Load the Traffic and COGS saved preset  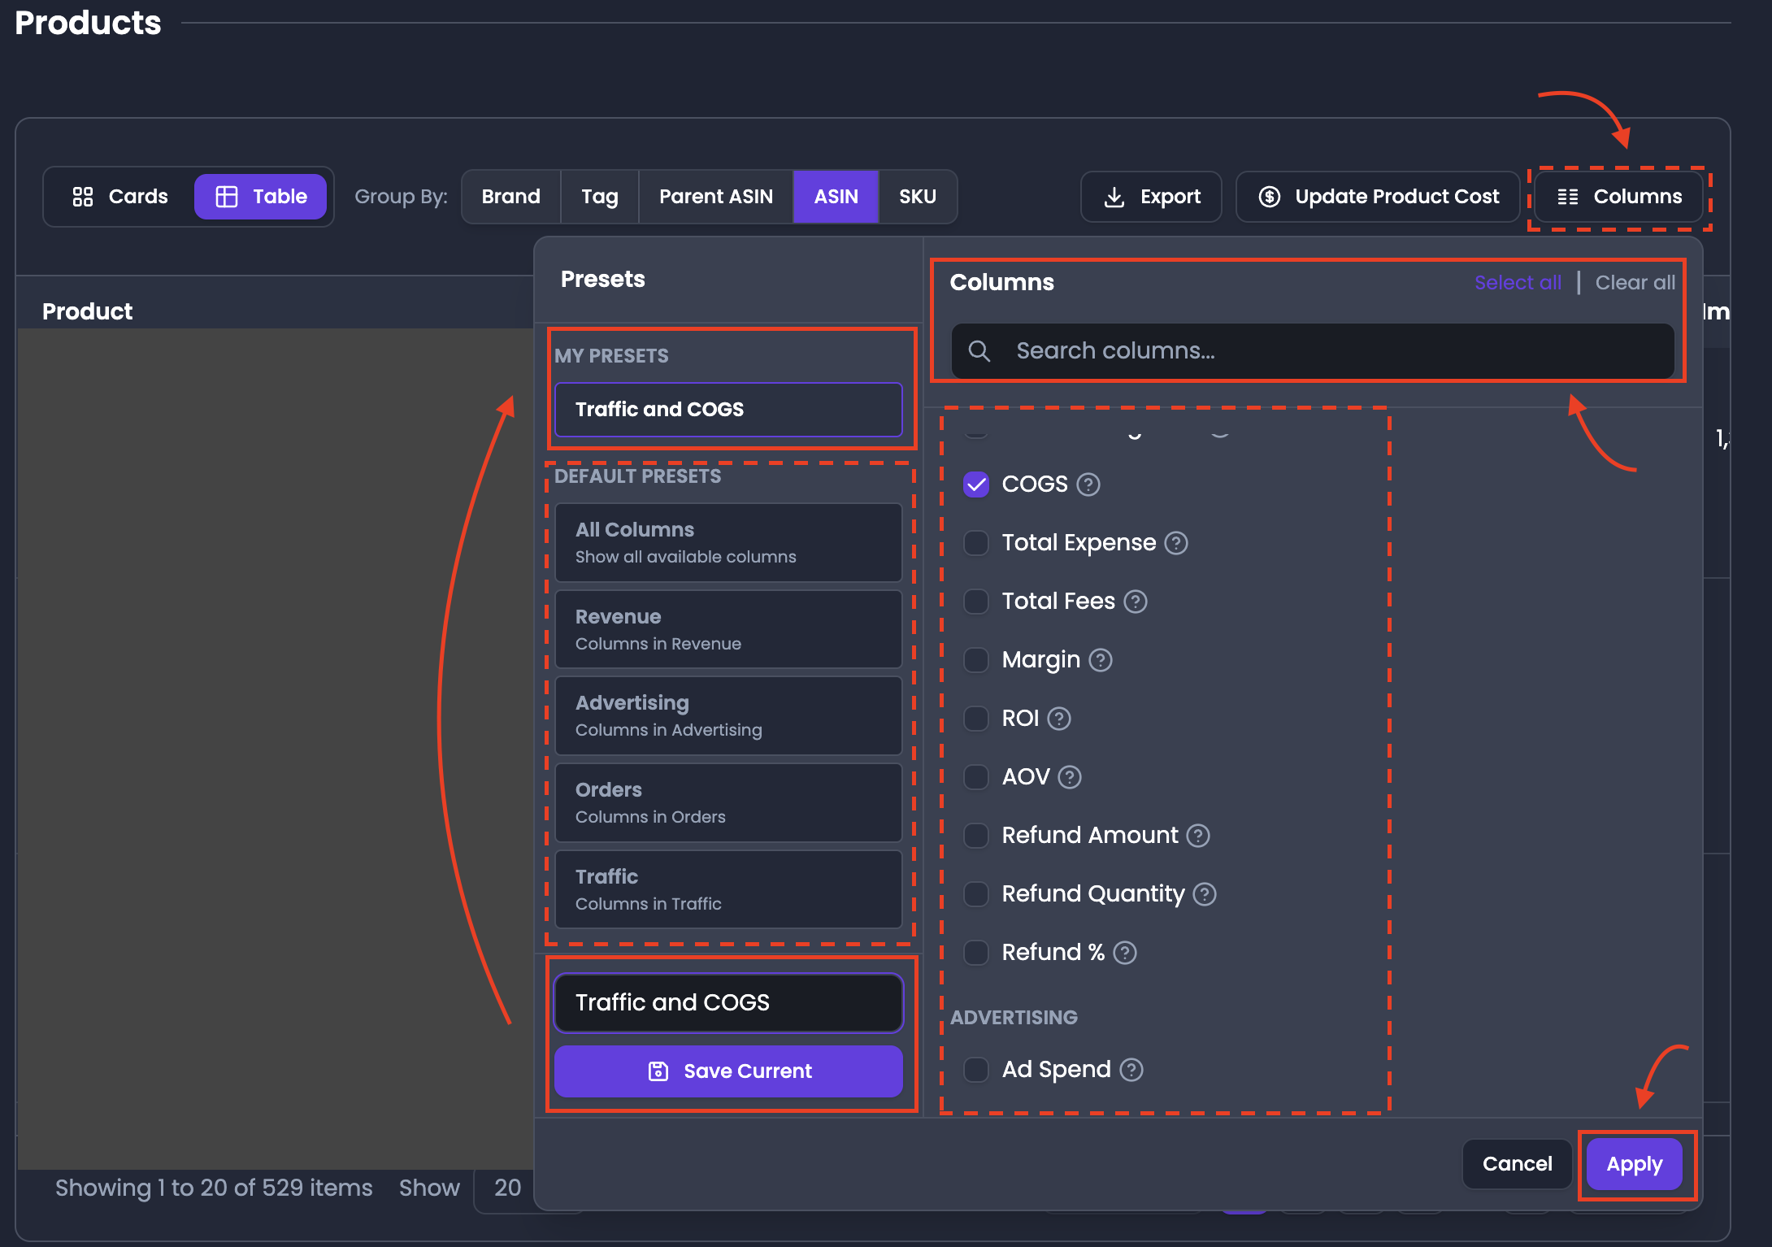point(728,410)
